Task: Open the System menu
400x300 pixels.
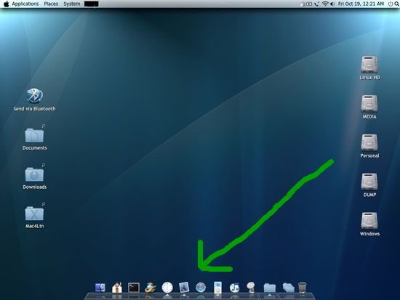Action: pyautogui.click(x=72, y=4)
